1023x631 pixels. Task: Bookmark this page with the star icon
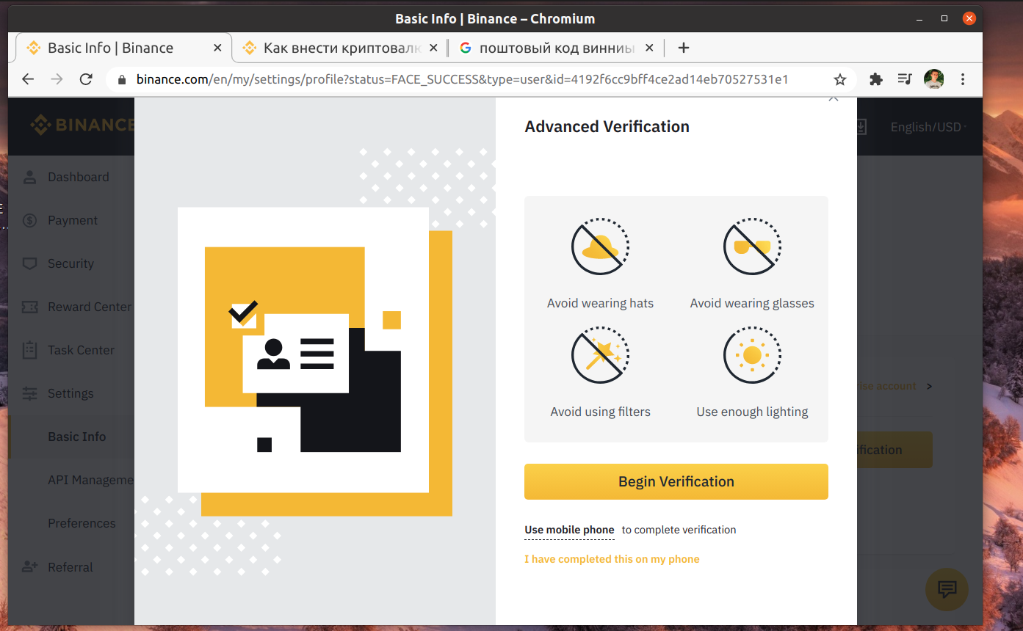[840, 79]
